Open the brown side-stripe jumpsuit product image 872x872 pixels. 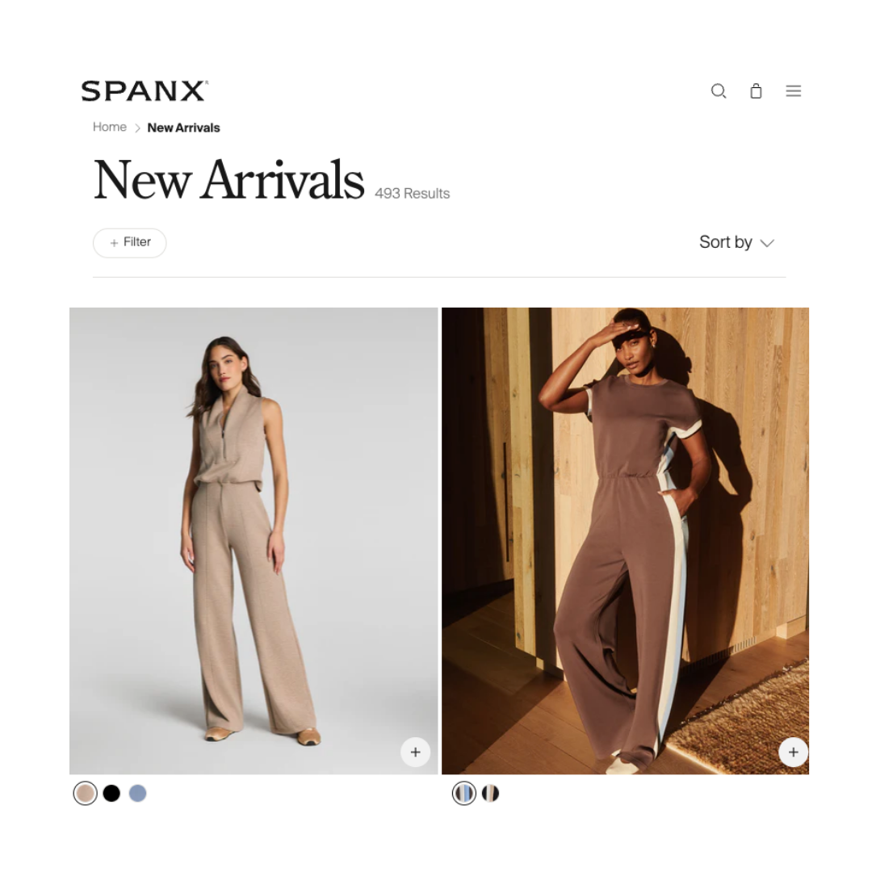(625, 540)
